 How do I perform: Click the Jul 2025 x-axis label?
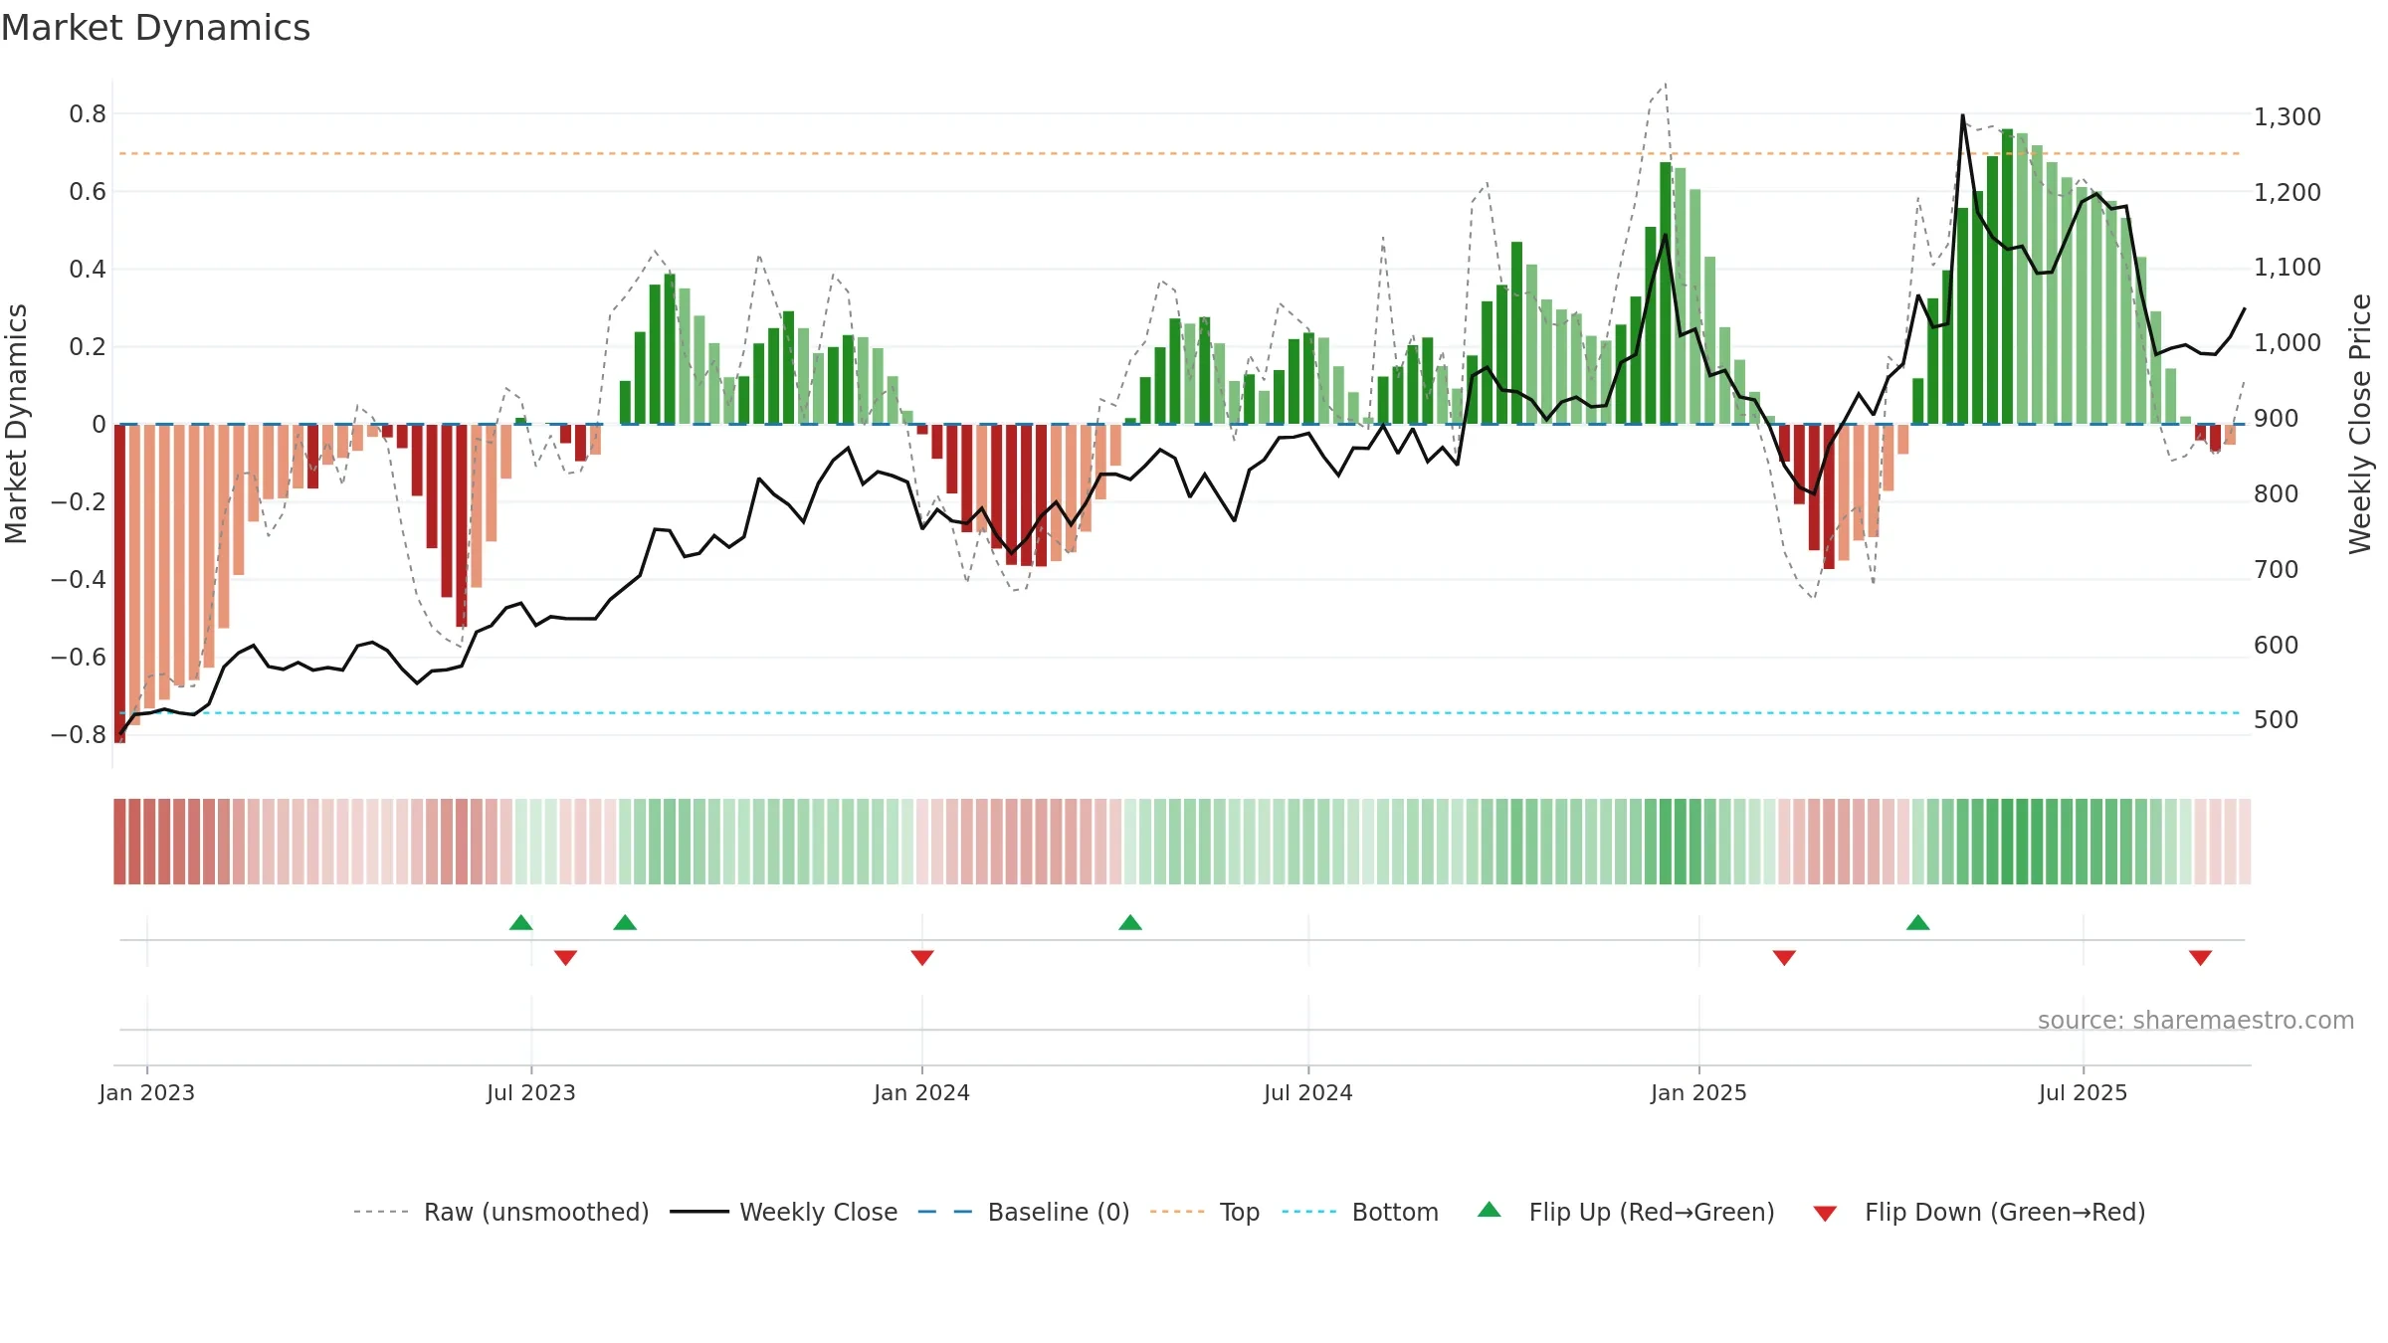(x=2084, y=1092)
